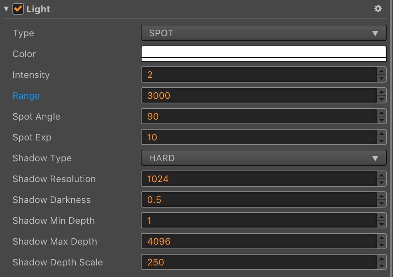Click the Spot Exp value field
Screen dimensions: 393x277
(x=259, y=137)
